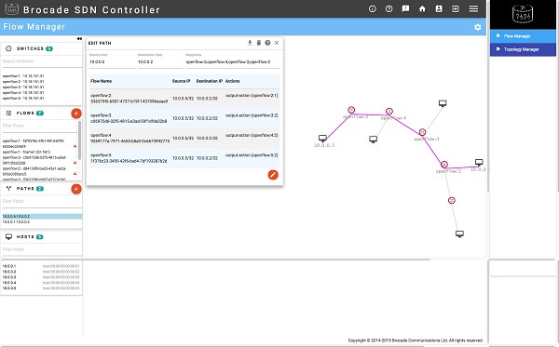Click the orange pencil edit button

point(273,175)
